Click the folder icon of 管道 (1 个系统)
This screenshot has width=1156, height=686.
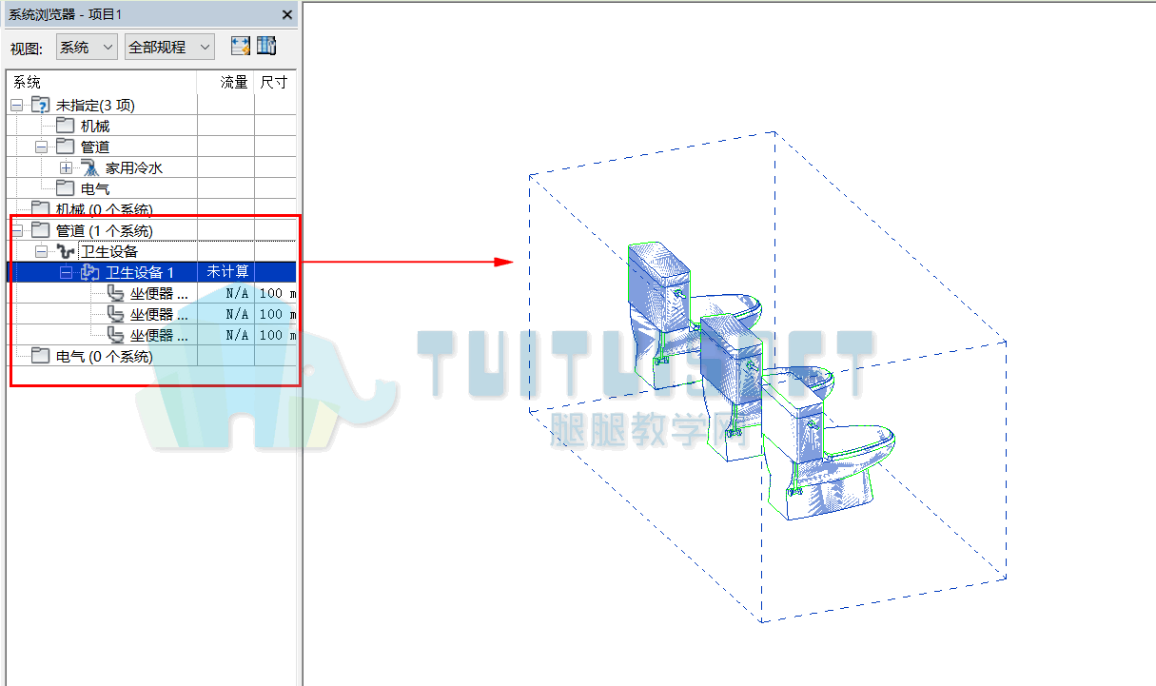(40, 230)
